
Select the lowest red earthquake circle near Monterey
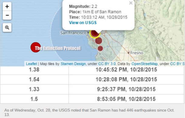coord(100,49)
